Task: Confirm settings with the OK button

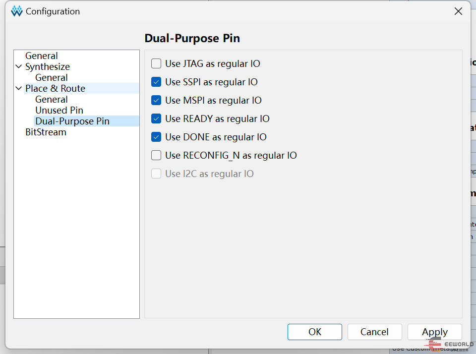Action: [315, 332]
